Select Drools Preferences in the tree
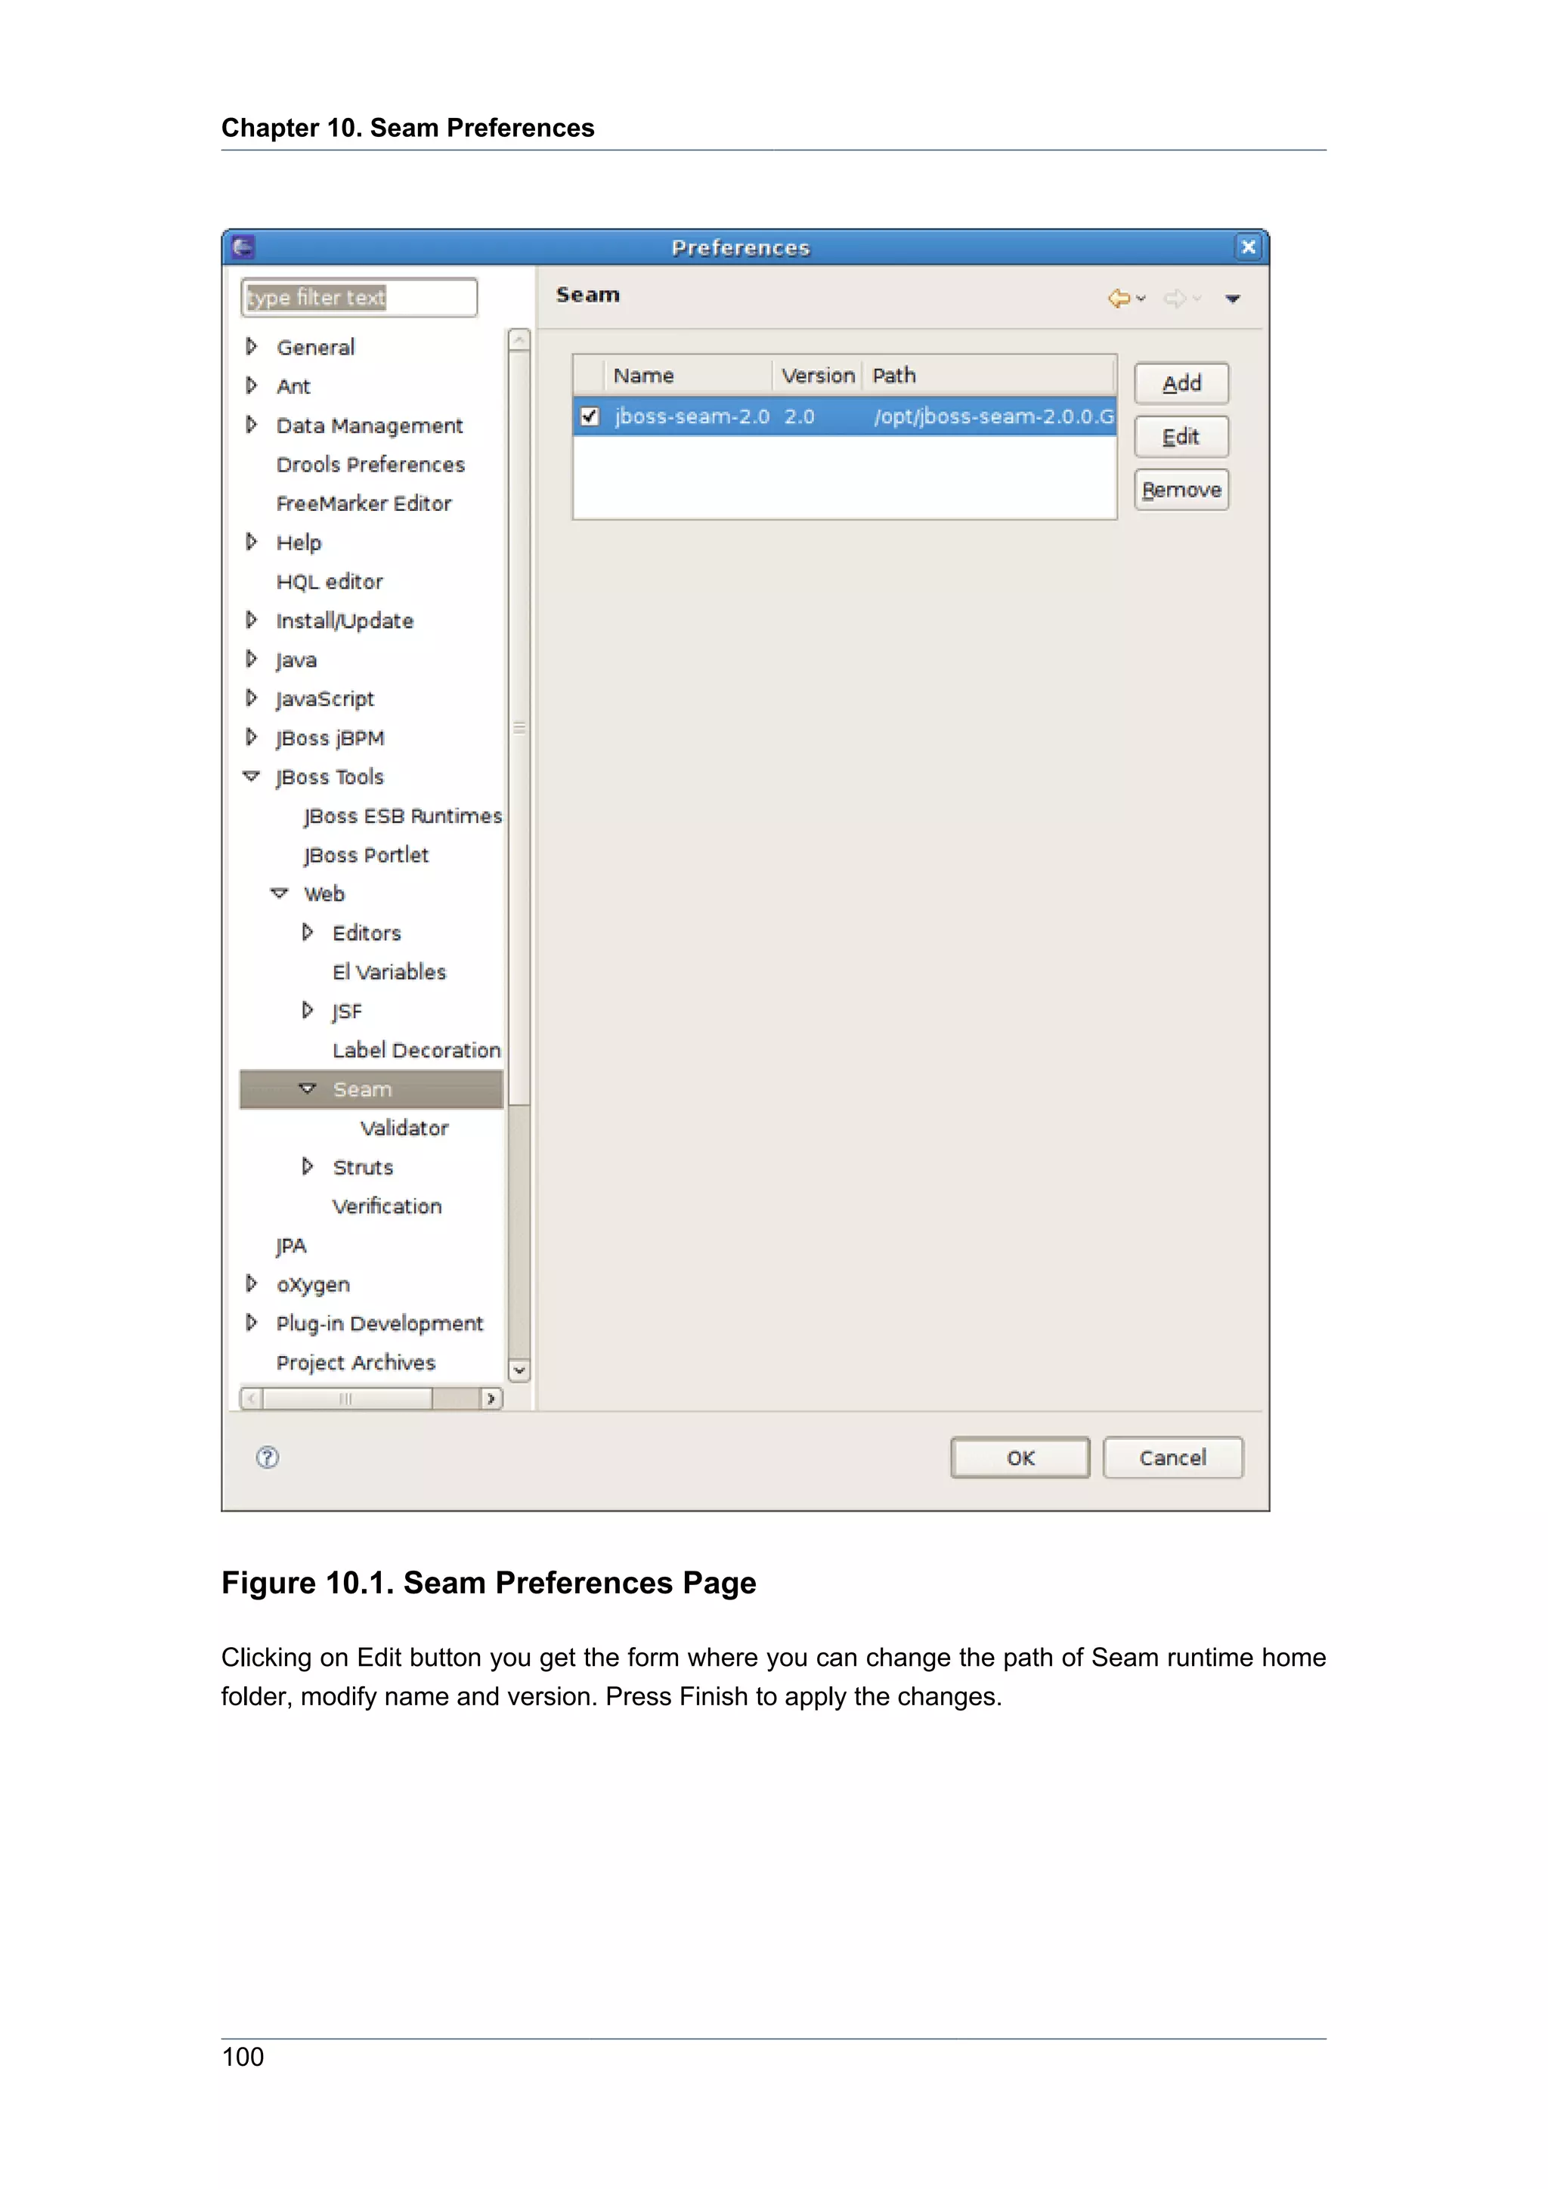 pos(371,464)
